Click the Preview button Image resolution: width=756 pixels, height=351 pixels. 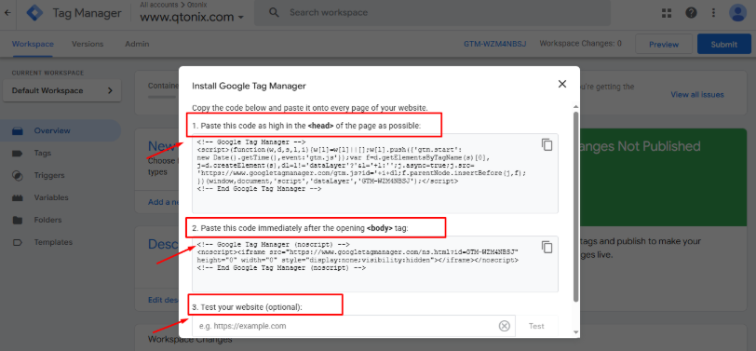(x=664, y=45)
